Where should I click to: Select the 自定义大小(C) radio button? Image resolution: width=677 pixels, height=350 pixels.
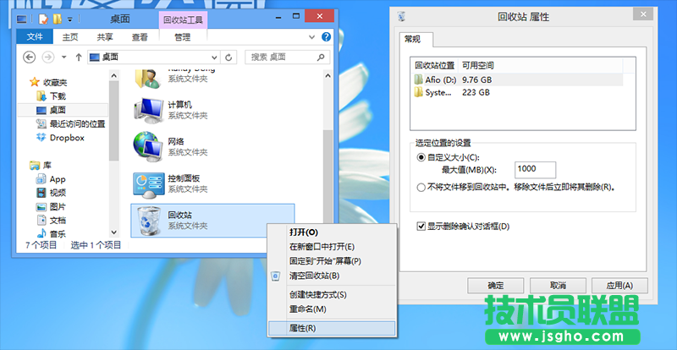click(421, 157)
